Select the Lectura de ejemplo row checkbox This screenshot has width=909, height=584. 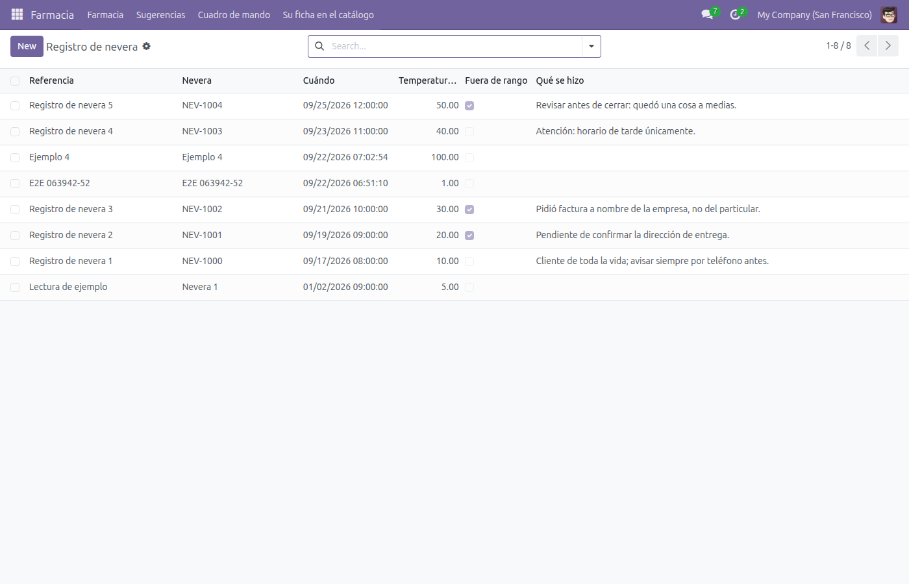15,287
